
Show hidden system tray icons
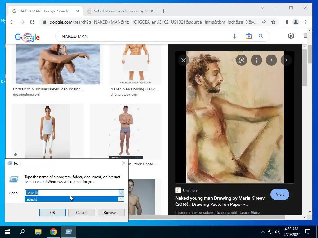pos(263,232)
